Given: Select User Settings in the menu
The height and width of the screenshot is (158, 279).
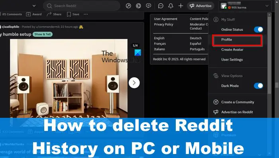Looking at the screenshot, I should coord(232,60).
